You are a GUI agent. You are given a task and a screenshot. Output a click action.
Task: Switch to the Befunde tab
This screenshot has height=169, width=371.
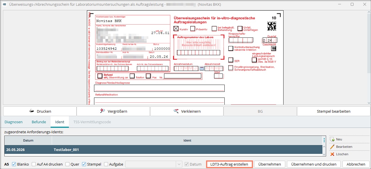(39, 122)
